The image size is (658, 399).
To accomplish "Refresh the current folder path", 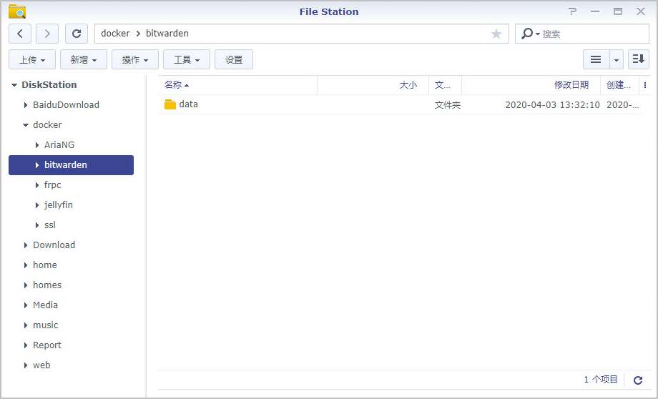I will (77, 34).
